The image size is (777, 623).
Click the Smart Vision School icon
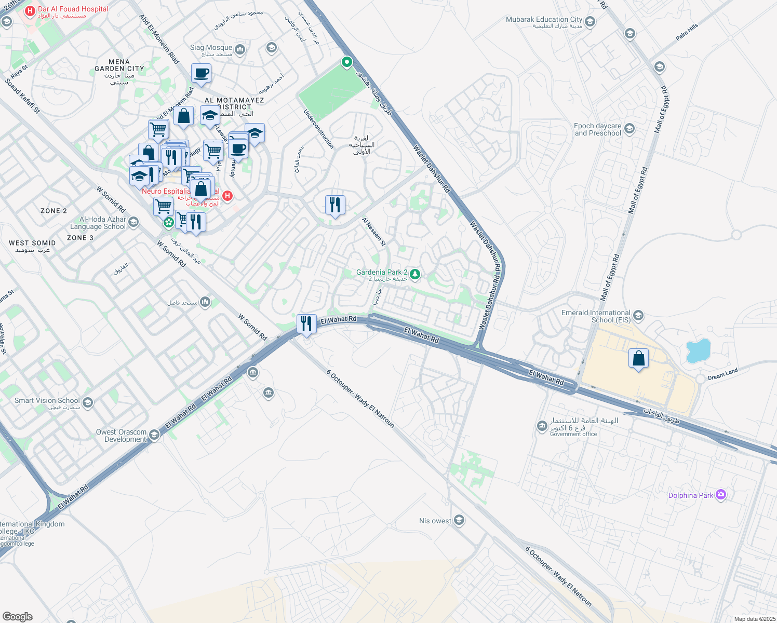(x=88, y=402)
